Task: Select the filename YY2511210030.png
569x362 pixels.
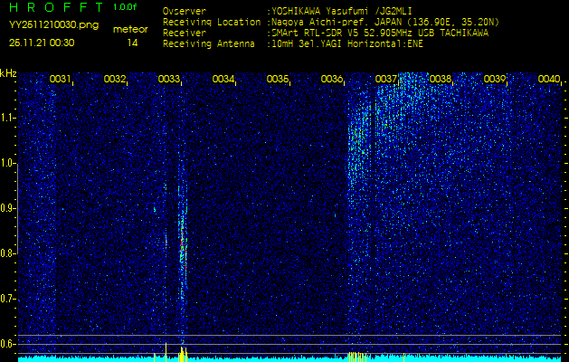Action: click(x=53, y=25)
